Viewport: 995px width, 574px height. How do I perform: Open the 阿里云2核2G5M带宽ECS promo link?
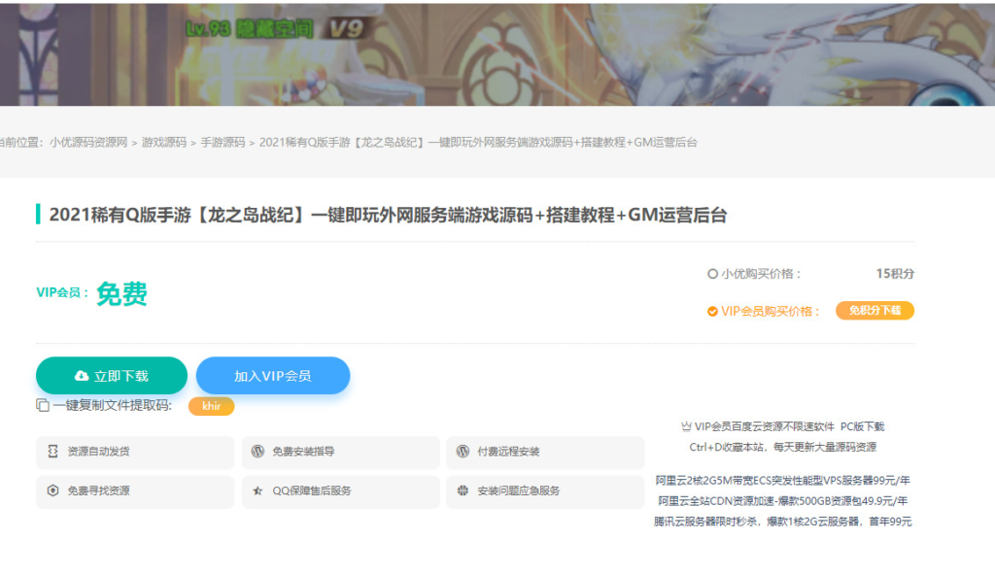point(782,480)
